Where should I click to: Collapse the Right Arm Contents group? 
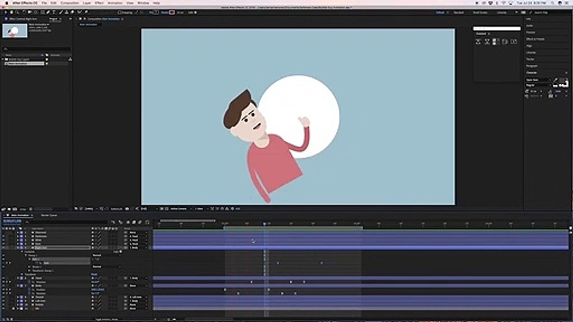pos(22,251)
